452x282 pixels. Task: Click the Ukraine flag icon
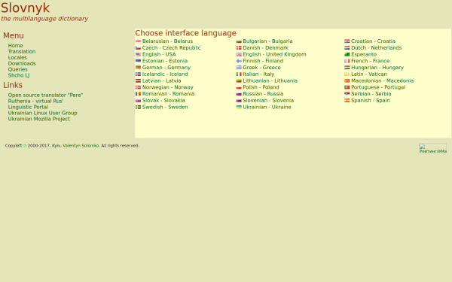coord(239,107)
